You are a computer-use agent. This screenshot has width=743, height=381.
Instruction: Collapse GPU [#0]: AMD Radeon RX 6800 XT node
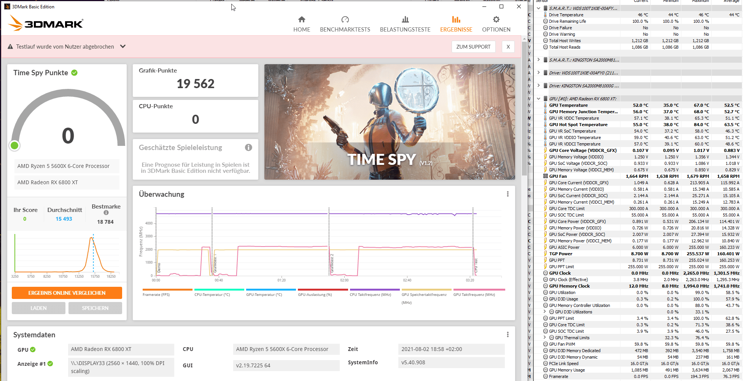[538, 98]
